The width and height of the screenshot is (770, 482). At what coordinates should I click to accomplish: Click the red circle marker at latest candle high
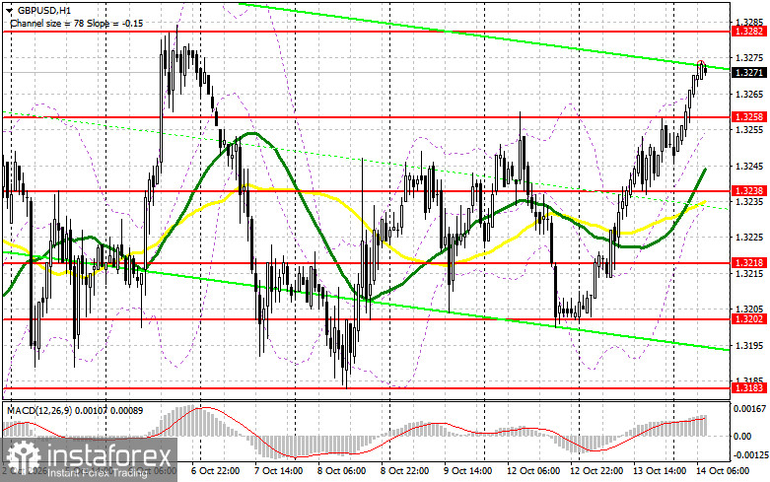tap(701, 64)
